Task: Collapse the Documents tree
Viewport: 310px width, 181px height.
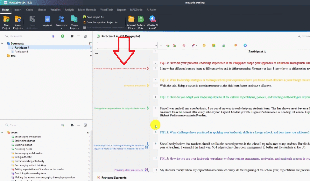Action: 2,43
